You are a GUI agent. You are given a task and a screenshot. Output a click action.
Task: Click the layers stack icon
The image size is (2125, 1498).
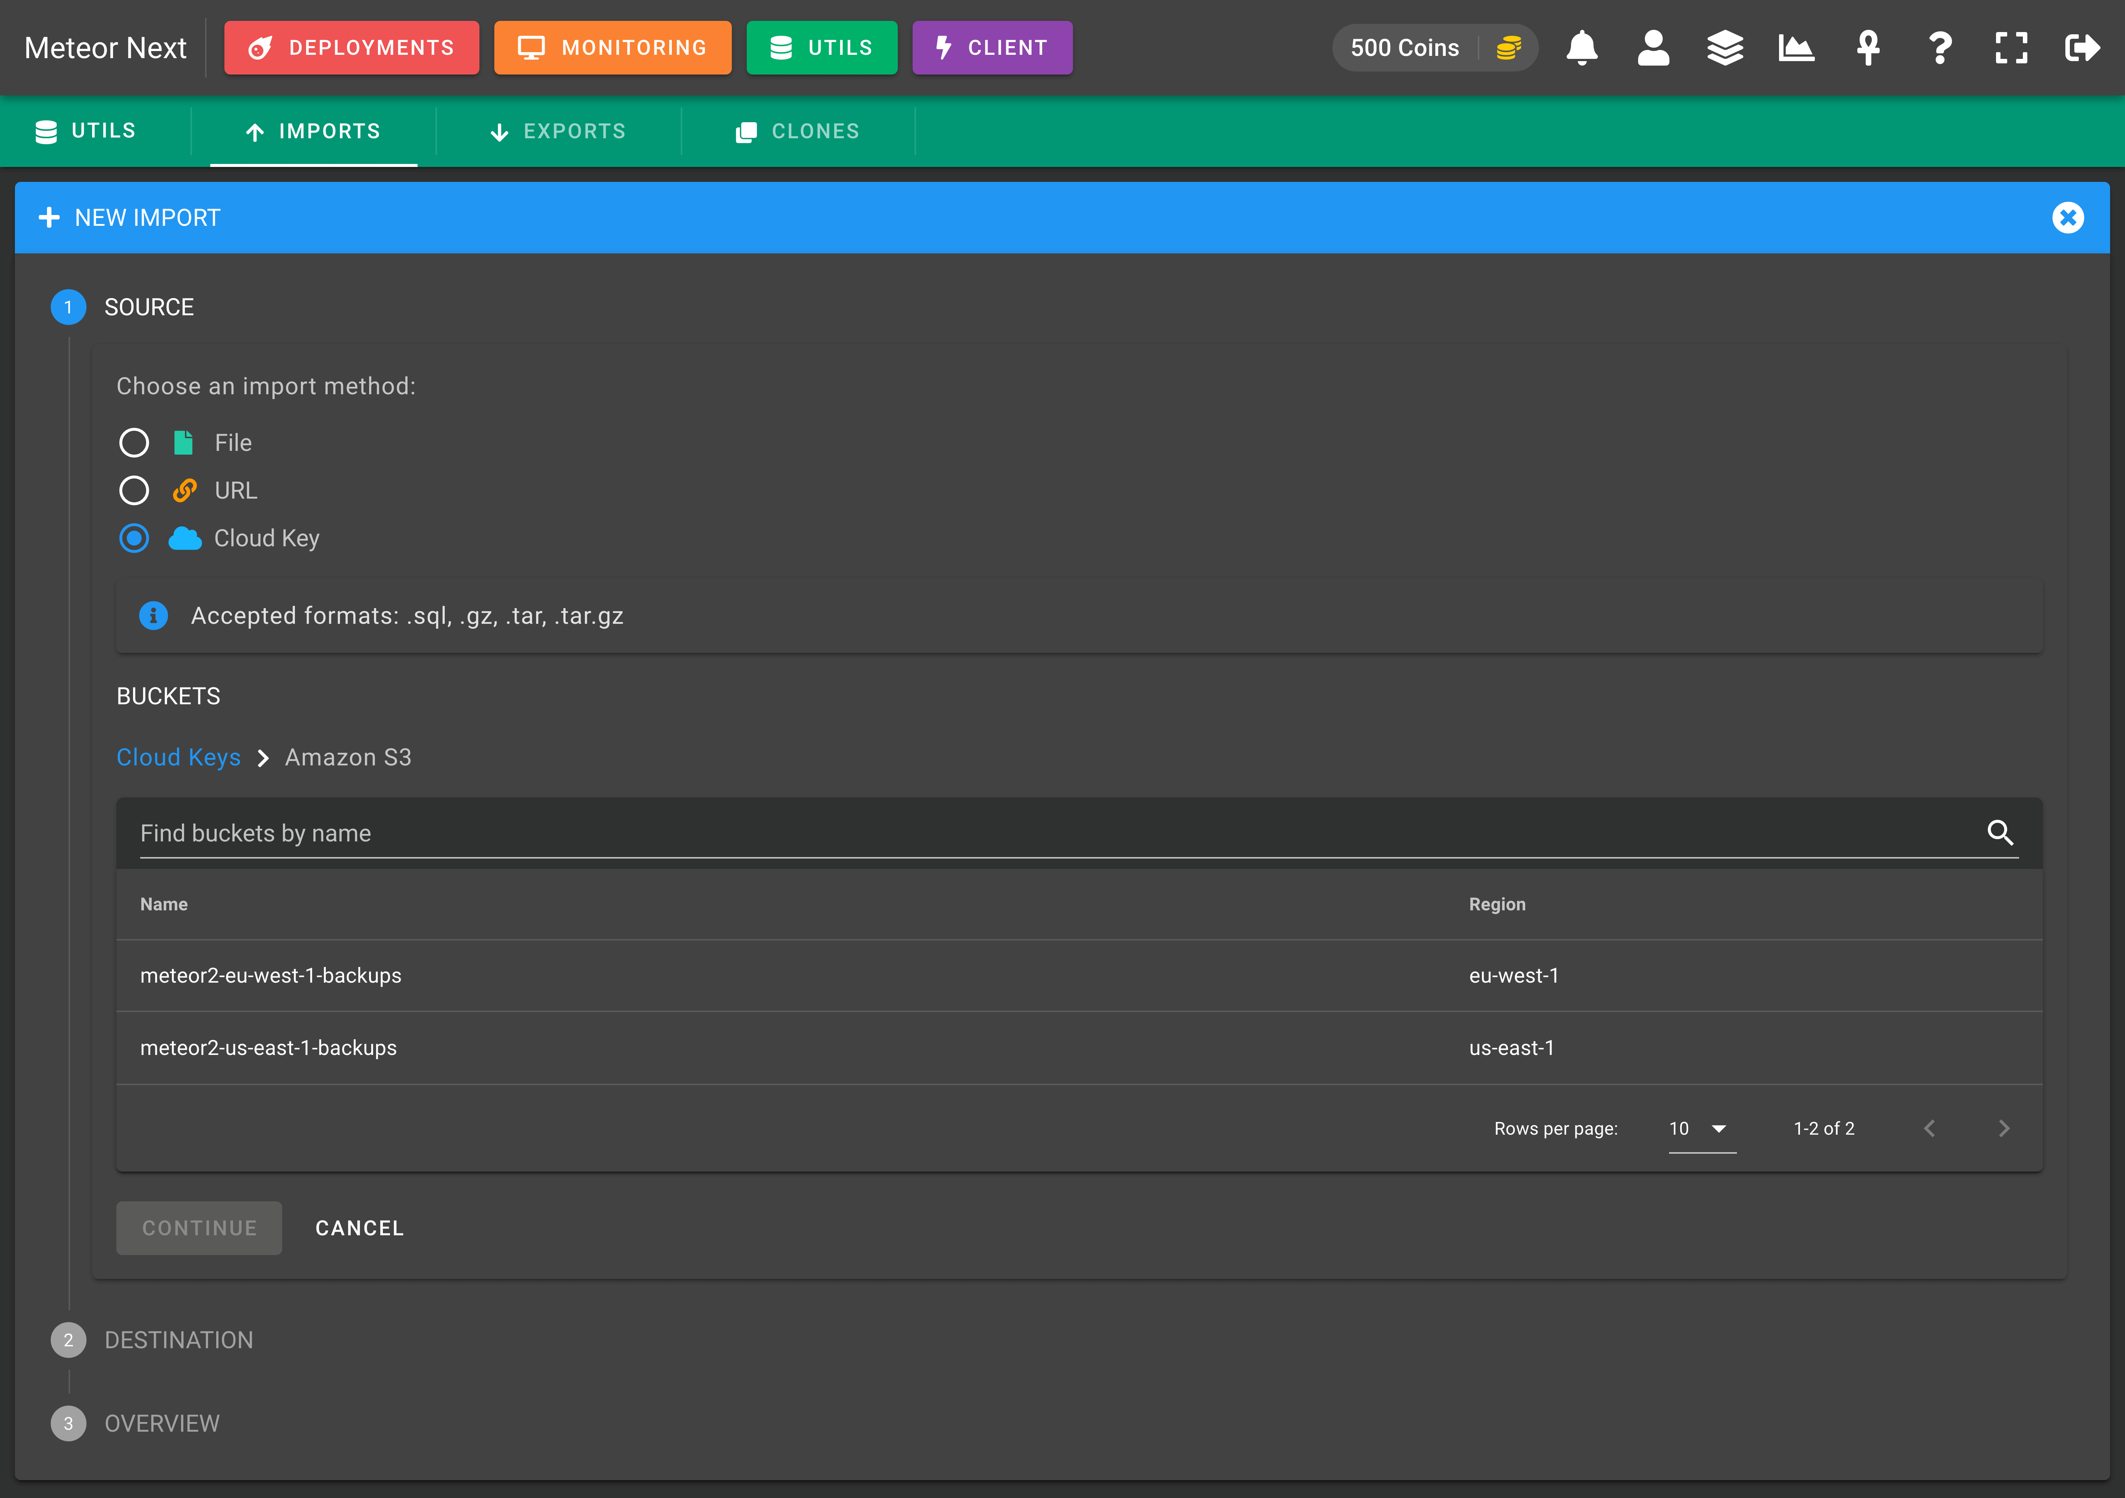click(1725, 47)
